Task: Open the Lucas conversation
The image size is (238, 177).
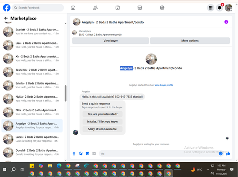Action: click(x=32, y=139)
